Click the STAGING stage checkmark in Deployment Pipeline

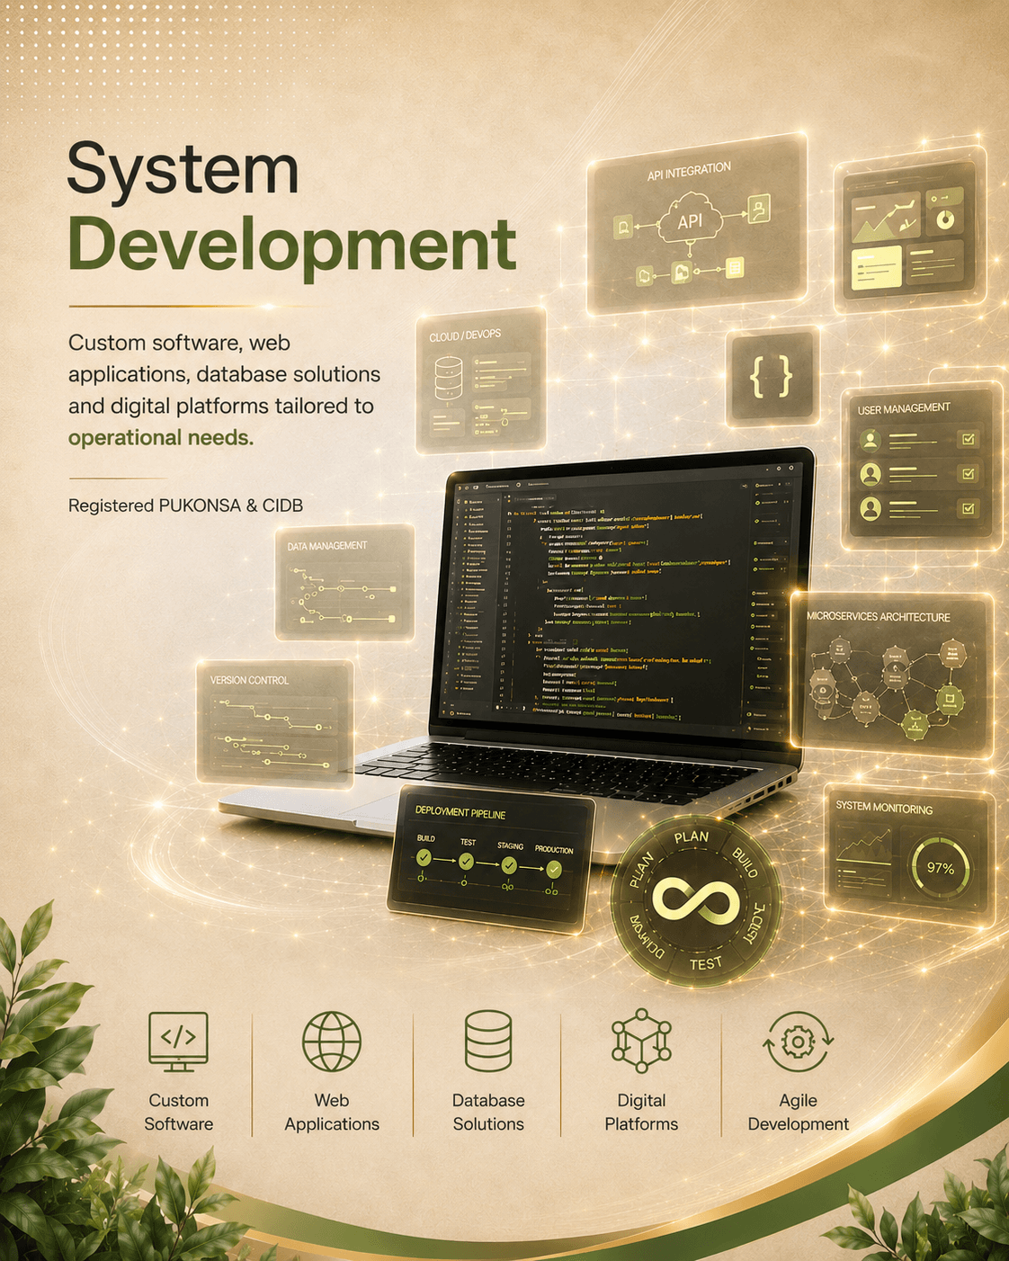click(509, 865)
